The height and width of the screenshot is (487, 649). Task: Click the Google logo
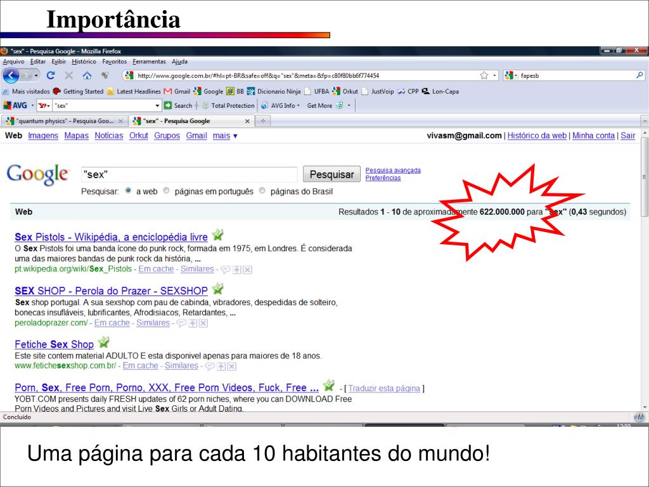click(x=37, y=174)
